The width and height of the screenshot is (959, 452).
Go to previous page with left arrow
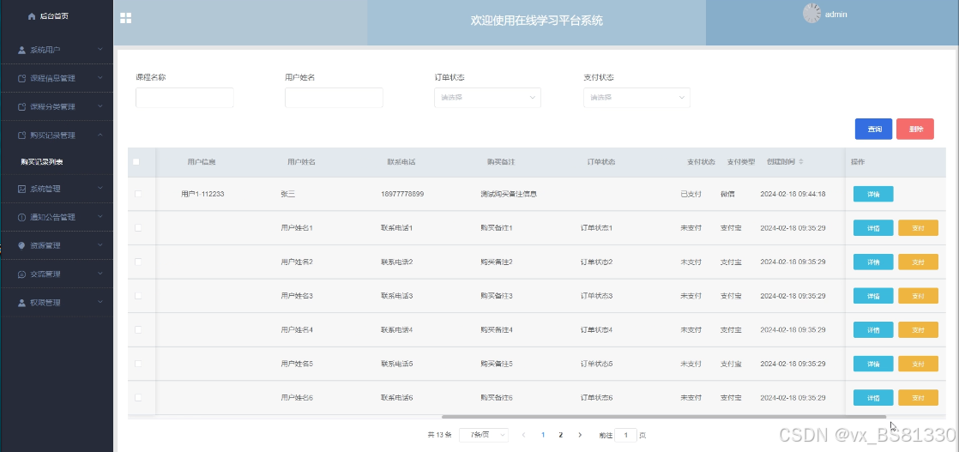(523, 435)
